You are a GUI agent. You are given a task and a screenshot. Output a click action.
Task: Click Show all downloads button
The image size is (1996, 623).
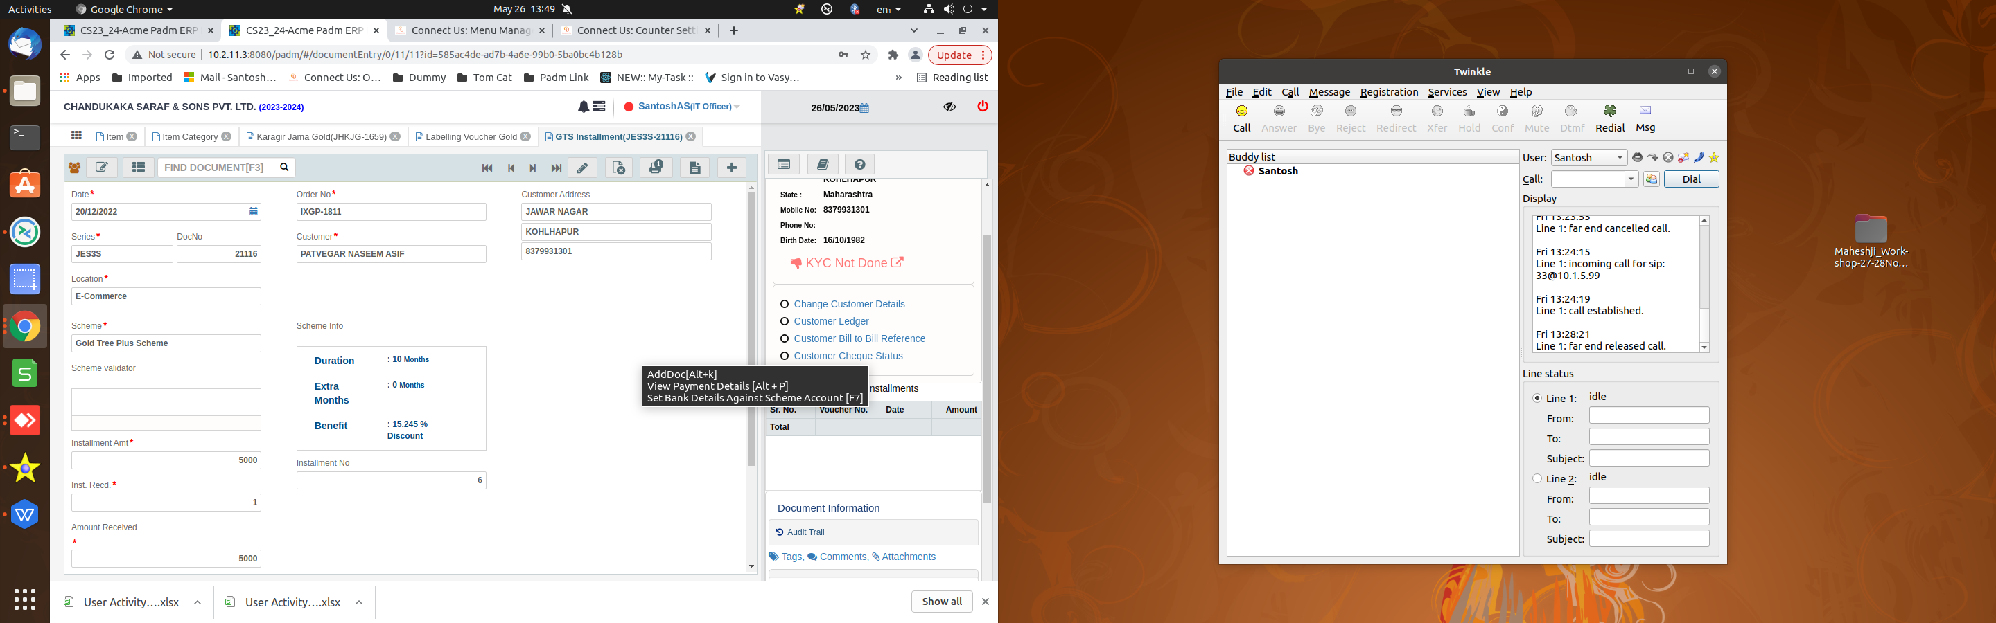coord(941,602)
